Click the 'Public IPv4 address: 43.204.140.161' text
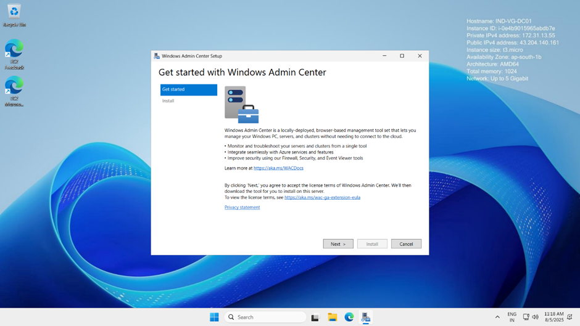Screen dimensions: 580x326 click(513, 43)
